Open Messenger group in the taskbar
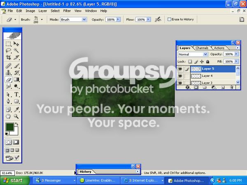 click(56, 180)
